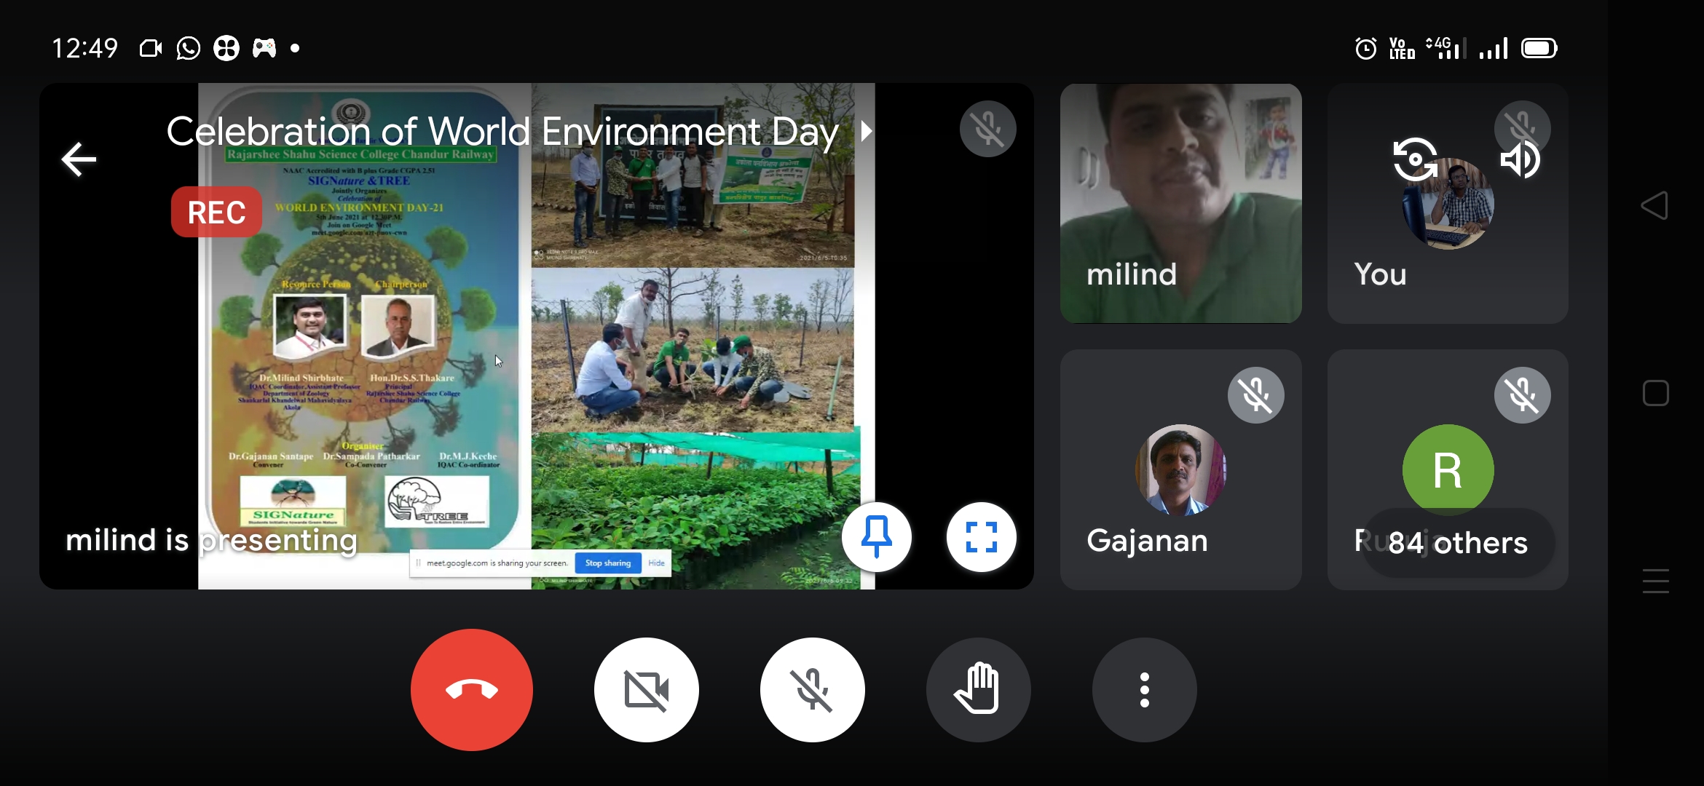The height and width of the screenshot is (786, 1704).
Task: Tap the red hang up call button
Action: point(471,689)
